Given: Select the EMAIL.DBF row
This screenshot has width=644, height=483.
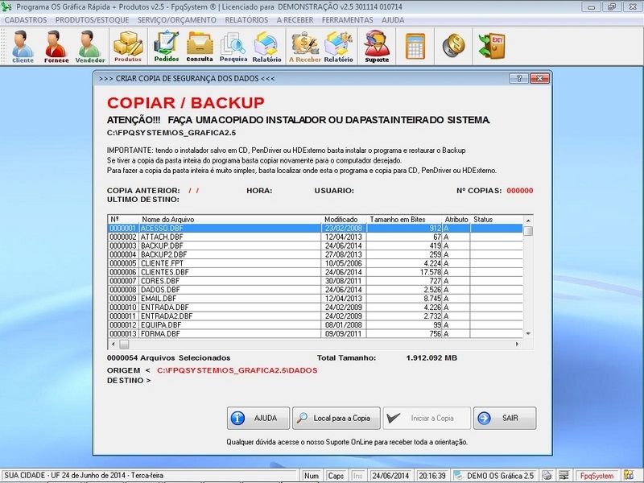Looking at the screenshot, I should pyautogui.click(x=315, y=299).
